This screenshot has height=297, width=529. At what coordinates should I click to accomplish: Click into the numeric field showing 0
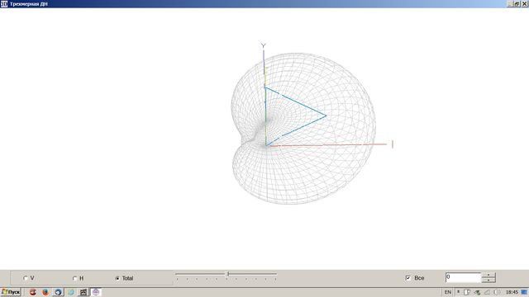463,277
